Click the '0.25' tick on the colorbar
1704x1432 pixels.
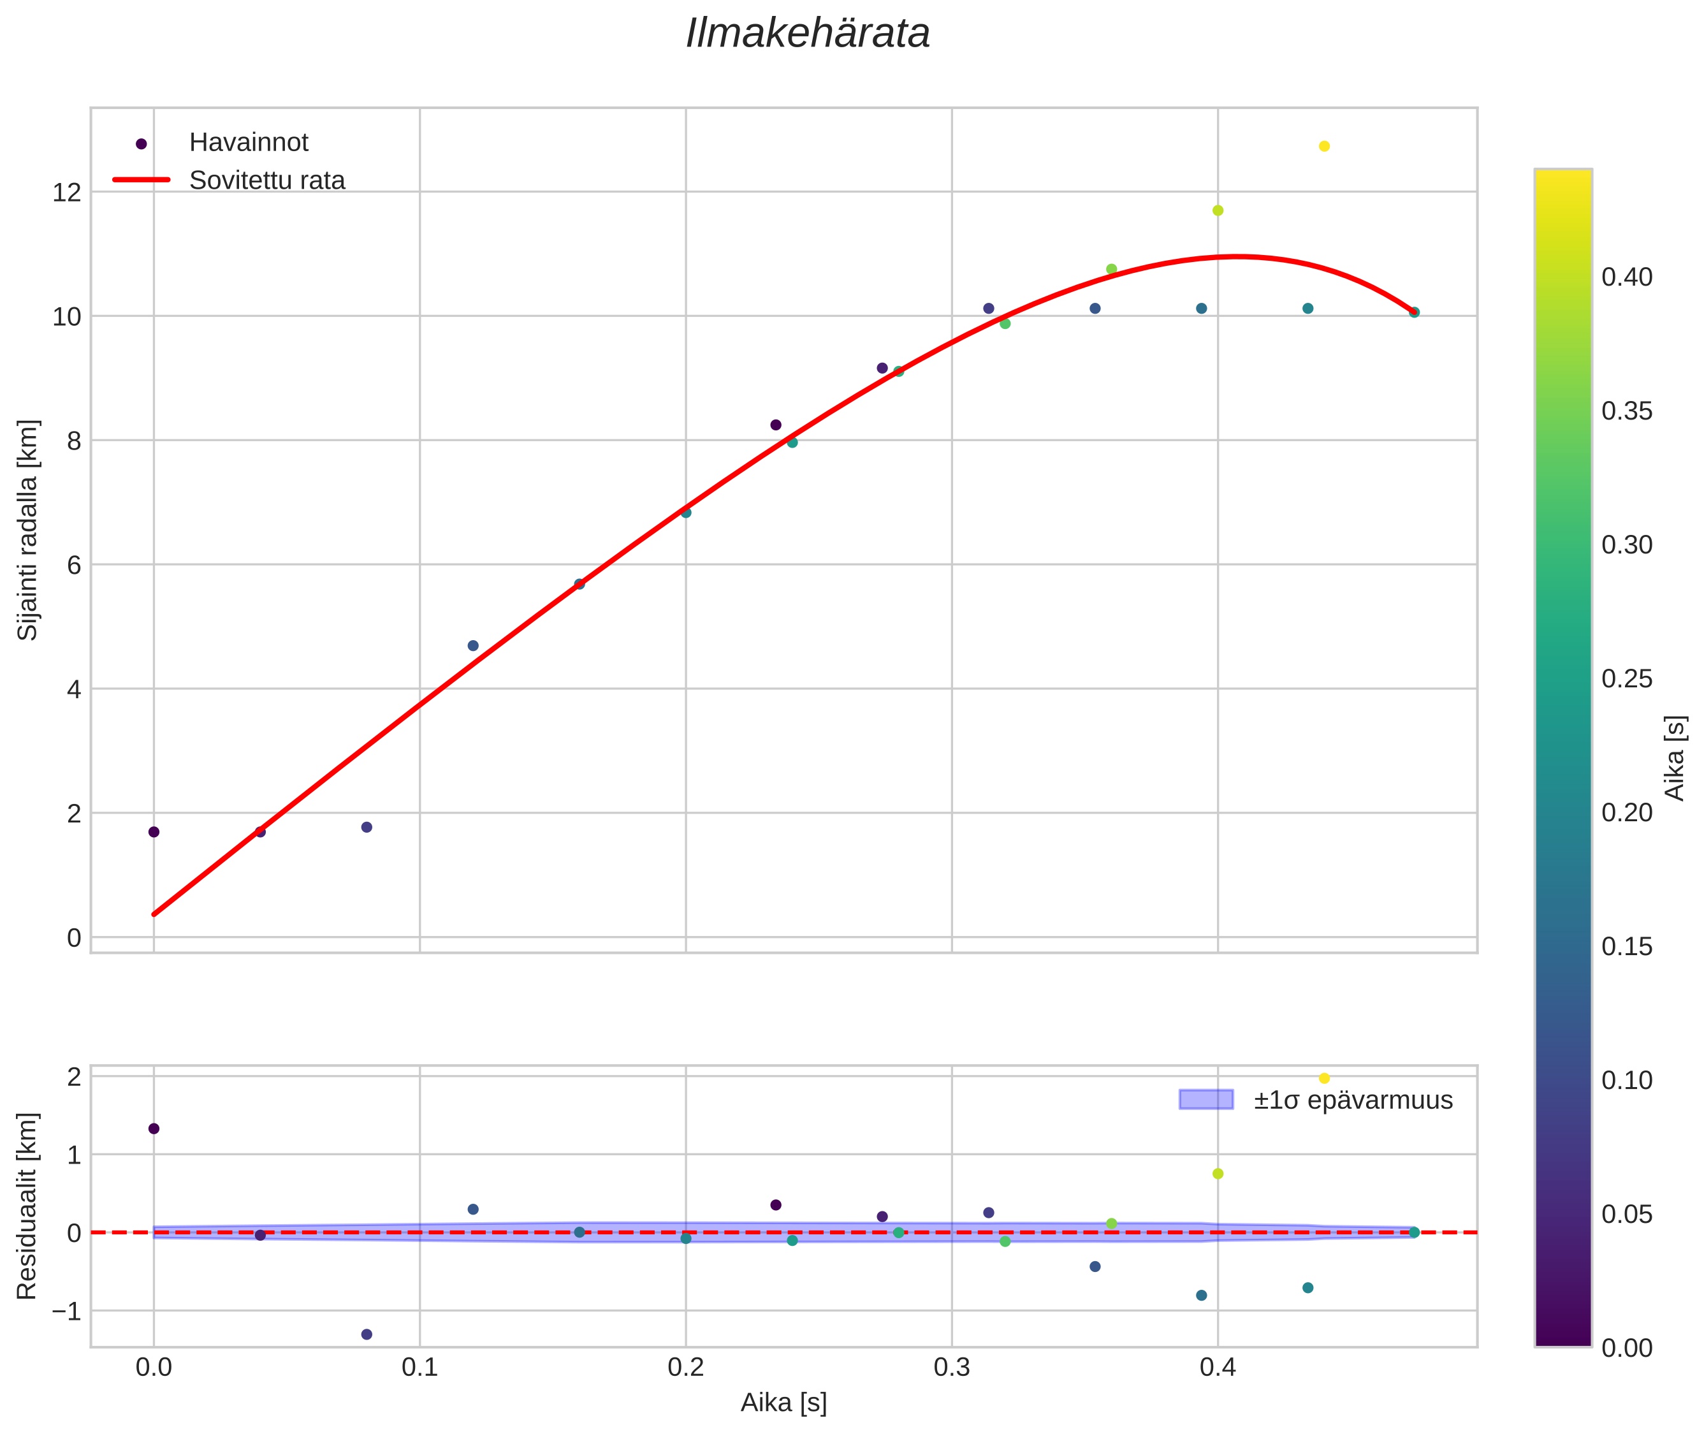[1626, 678]
